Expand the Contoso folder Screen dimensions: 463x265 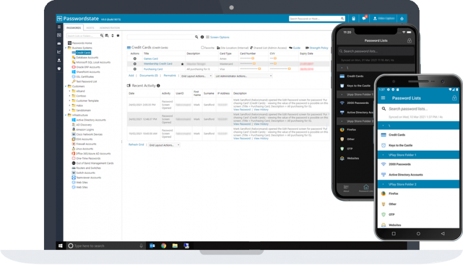pyautogui.click(x=69, y=96)
